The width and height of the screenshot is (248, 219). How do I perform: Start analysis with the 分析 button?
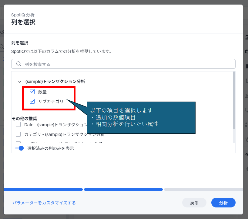(x=223, y=203)
